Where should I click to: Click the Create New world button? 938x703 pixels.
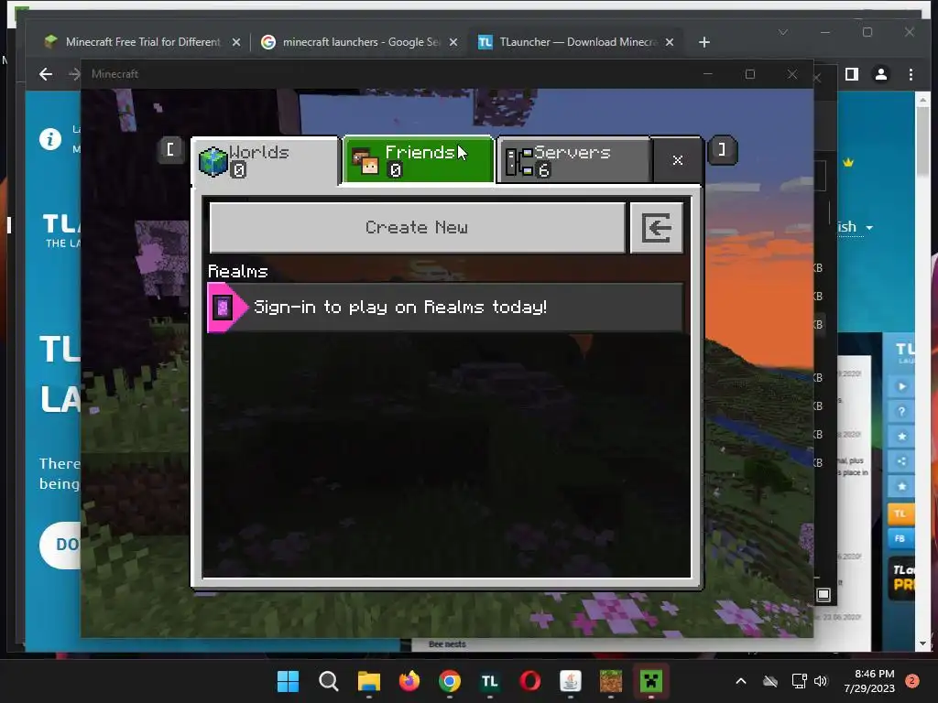417,228
